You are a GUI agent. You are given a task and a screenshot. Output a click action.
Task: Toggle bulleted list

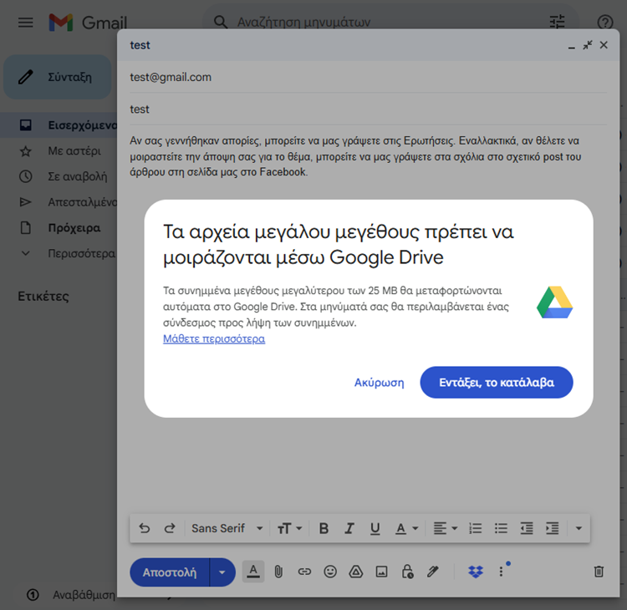(x=501, y=528)
